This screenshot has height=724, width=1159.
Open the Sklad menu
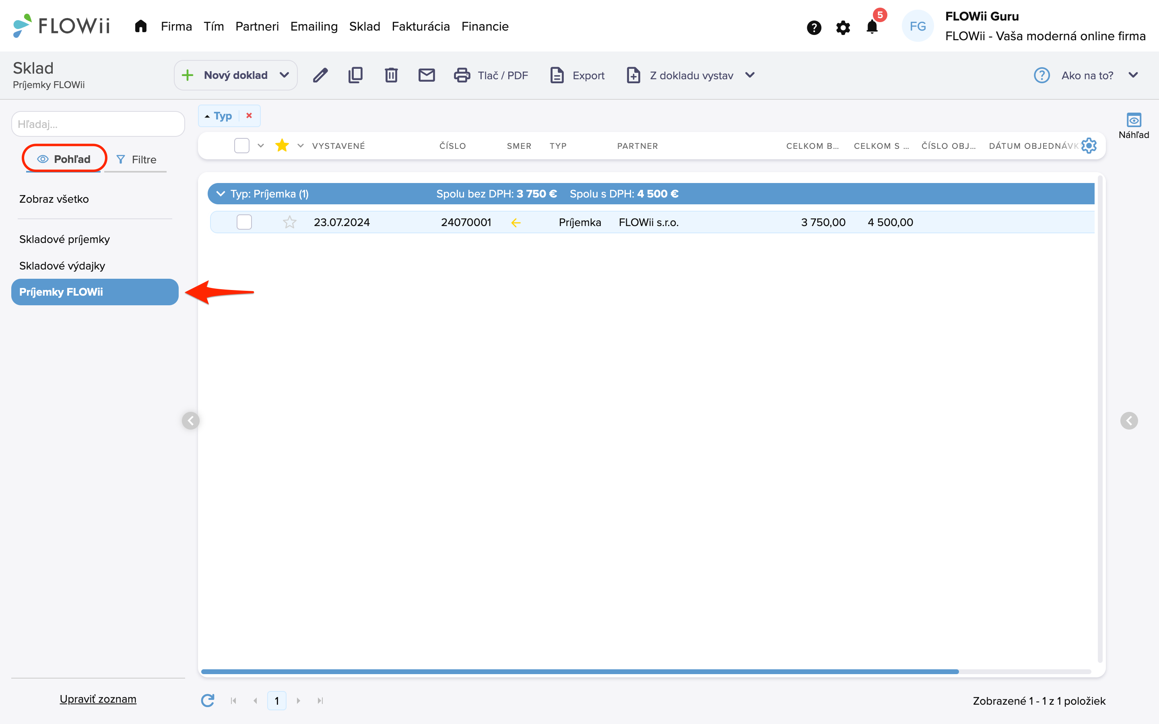coord(365,26)
